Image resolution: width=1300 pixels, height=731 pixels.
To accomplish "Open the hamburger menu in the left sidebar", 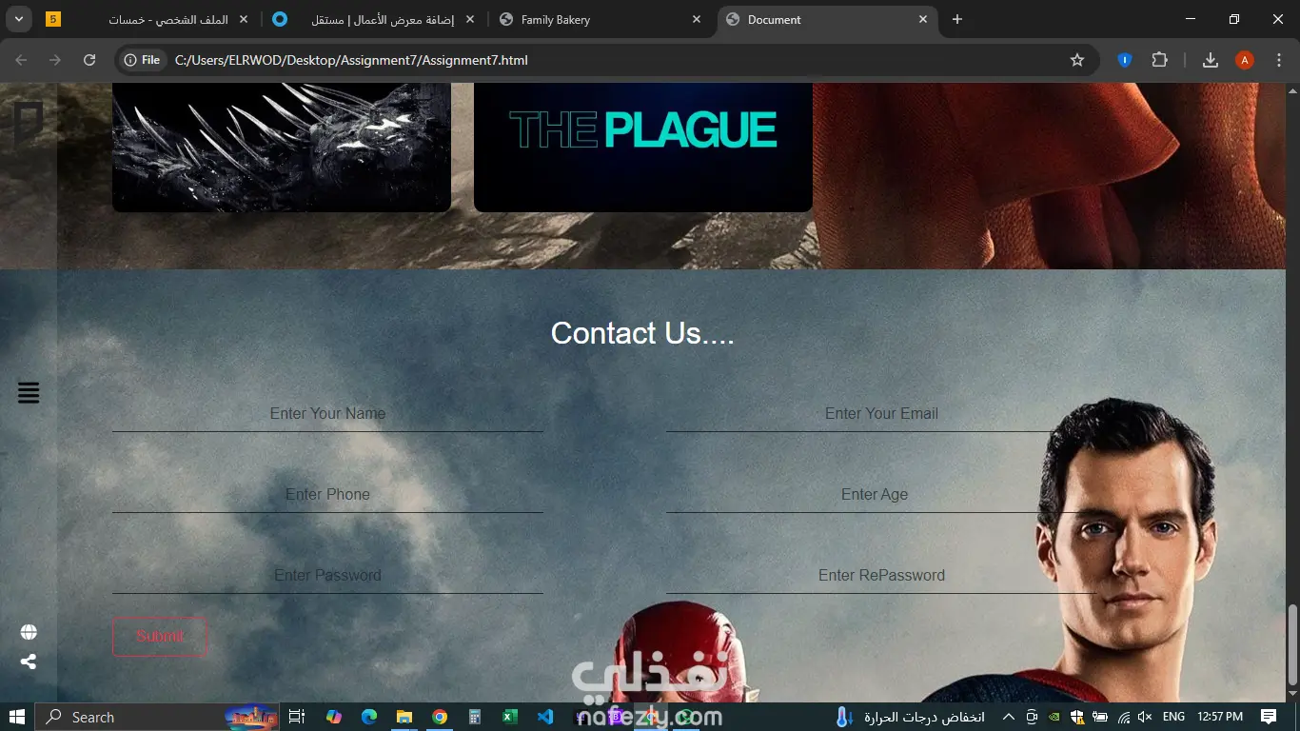I will (x=29, y=392).
